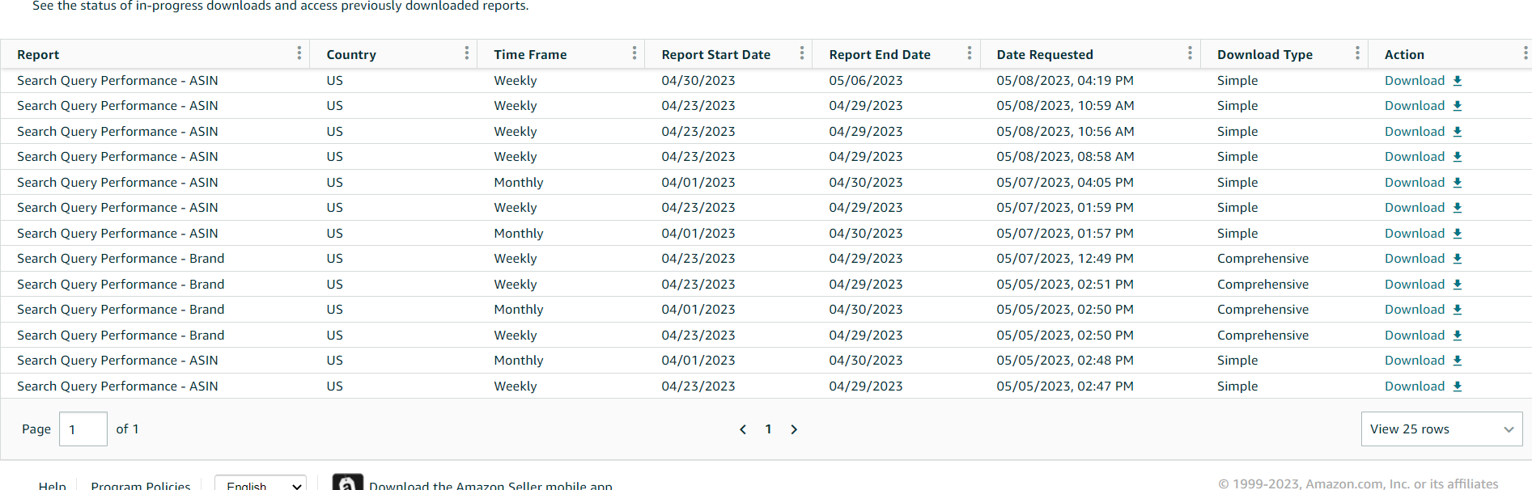This screenshot has height=490, width=1532.
Task: Click Comprehensive in the 05/07/2023, 12:49 PM row
Action: 1263,259
